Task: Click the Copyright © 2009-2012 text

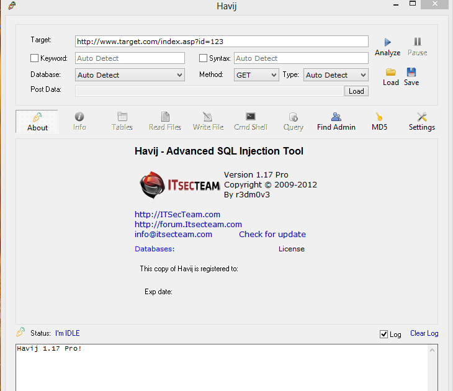Action: (x=271, y=185)
